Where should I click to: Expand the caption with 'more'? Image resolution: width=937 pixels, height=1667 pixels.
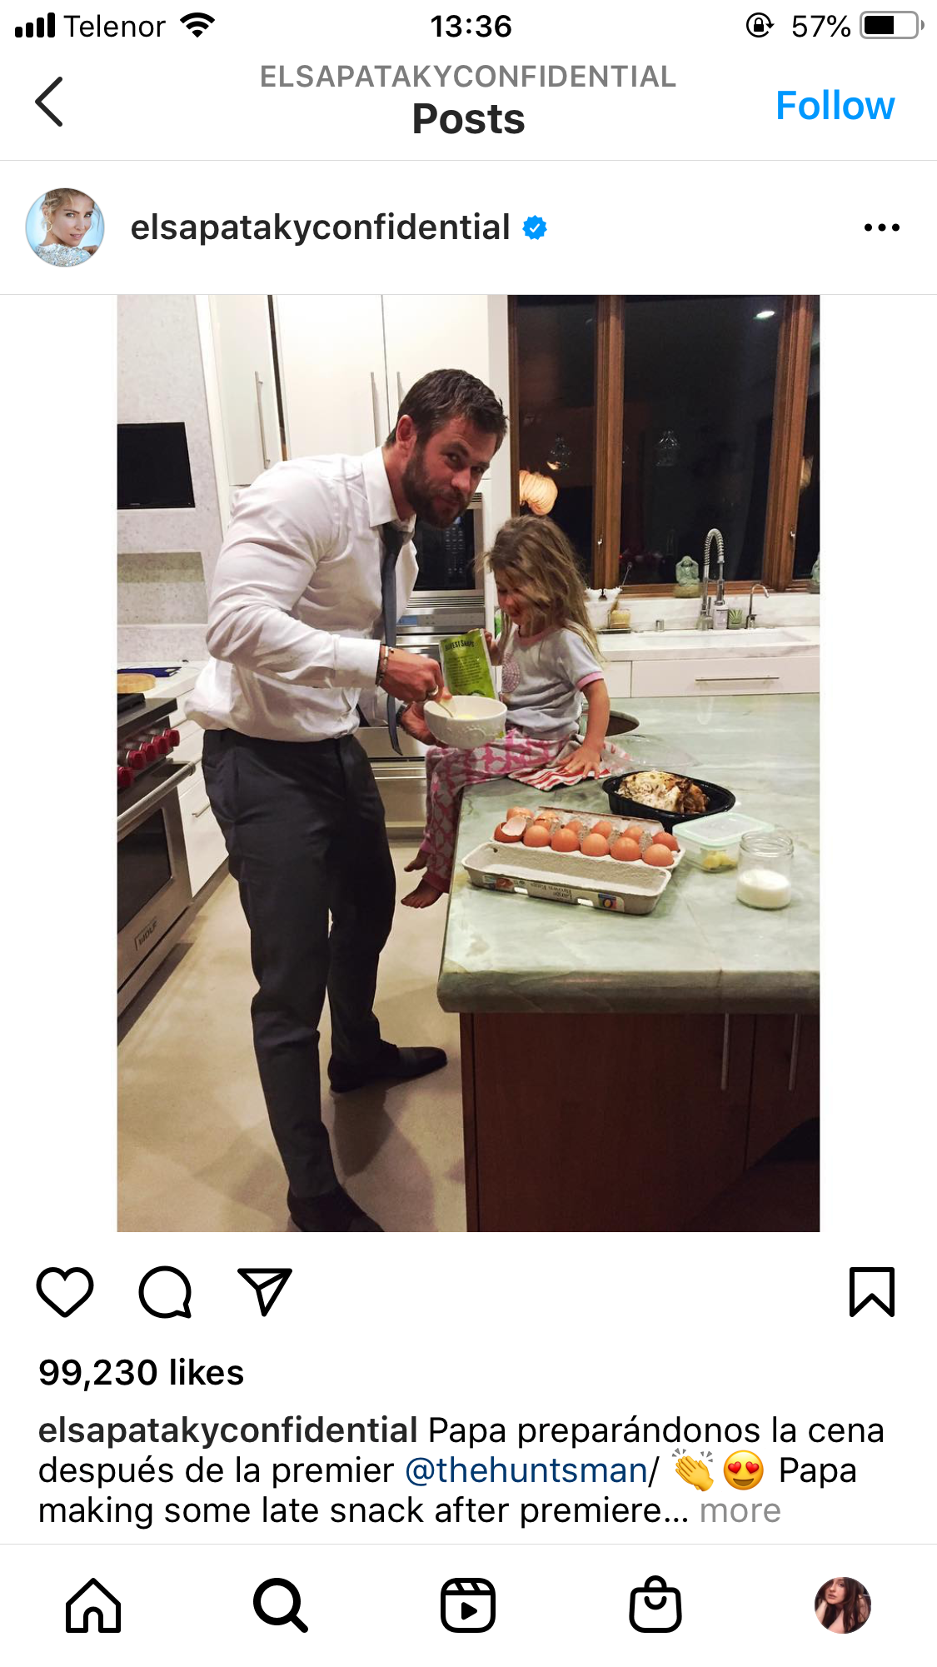click(x=740, y=1510)
